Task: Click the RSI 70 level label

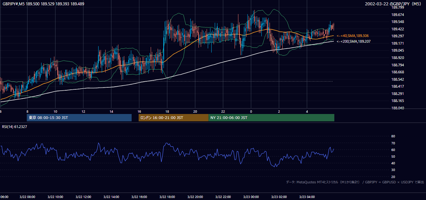Action: [x=393, y=143]
